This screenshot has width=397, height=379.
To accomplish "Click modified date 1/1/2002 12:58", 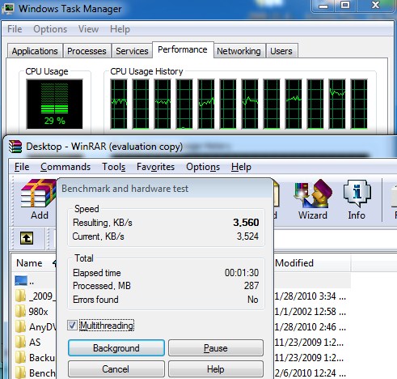I will pyautogui.click(x=310, y=312).
